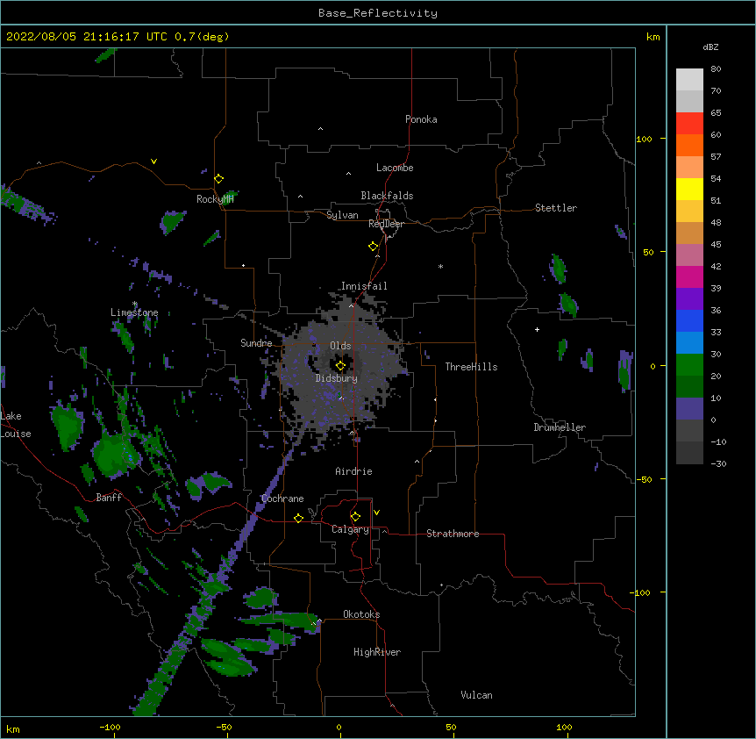Viewport: 756px width, 739px height.
Task: Select the Sundre town label
Action: 256,343
